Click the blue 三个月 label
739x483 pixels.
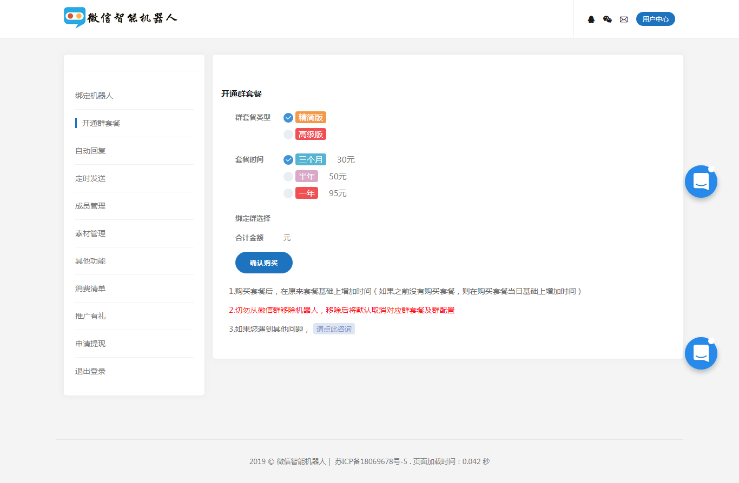point(311,160)
